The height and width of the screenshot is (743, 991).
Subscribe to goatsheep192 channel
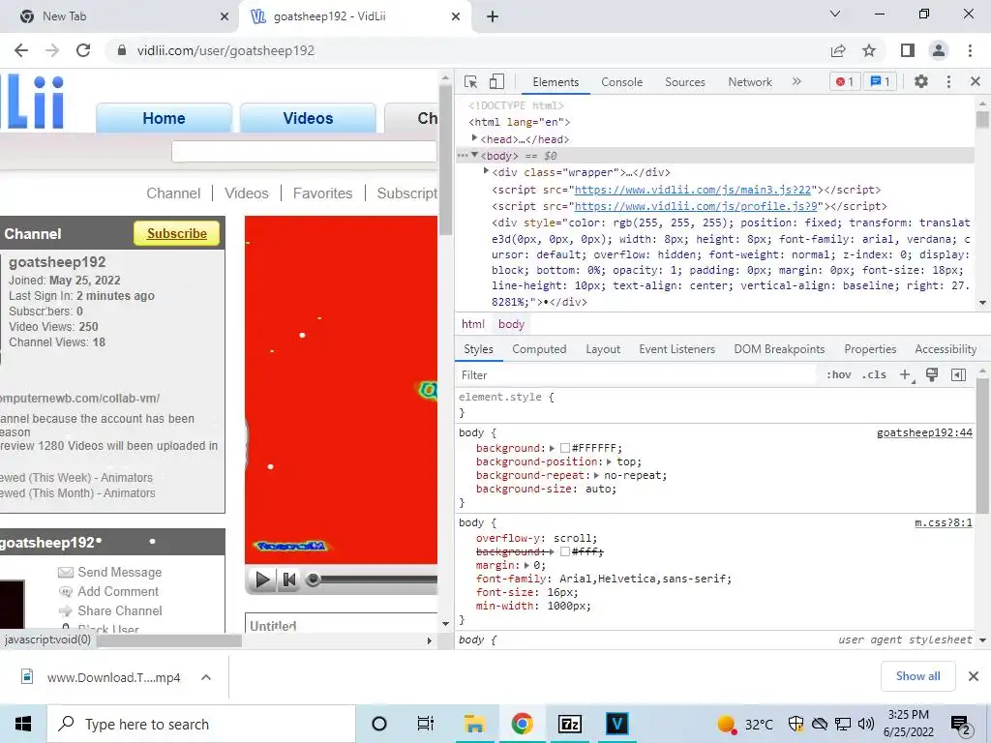click(x=177, y=233)
